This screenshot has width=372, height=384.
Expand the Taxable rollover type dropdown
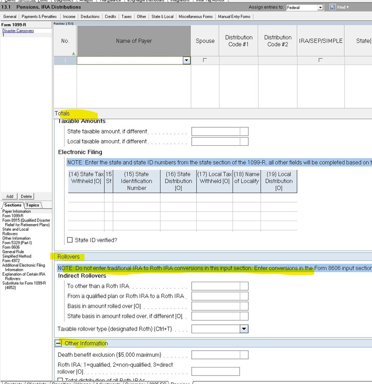[244, 329]
